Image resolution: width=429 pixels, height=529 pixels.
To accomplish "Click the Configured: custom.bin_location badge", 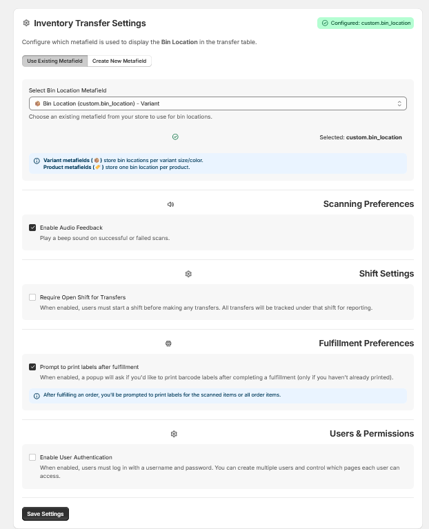I will [x=366, y=23].
